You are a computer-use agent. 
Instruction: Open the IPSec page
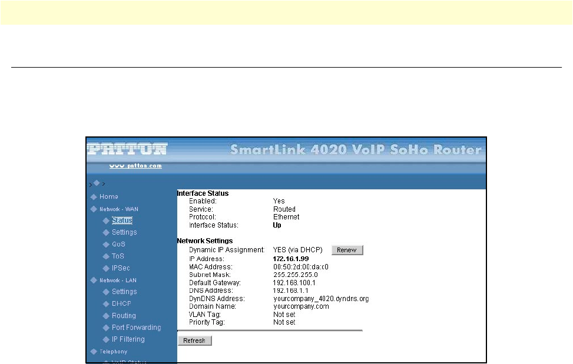(121, 268)
